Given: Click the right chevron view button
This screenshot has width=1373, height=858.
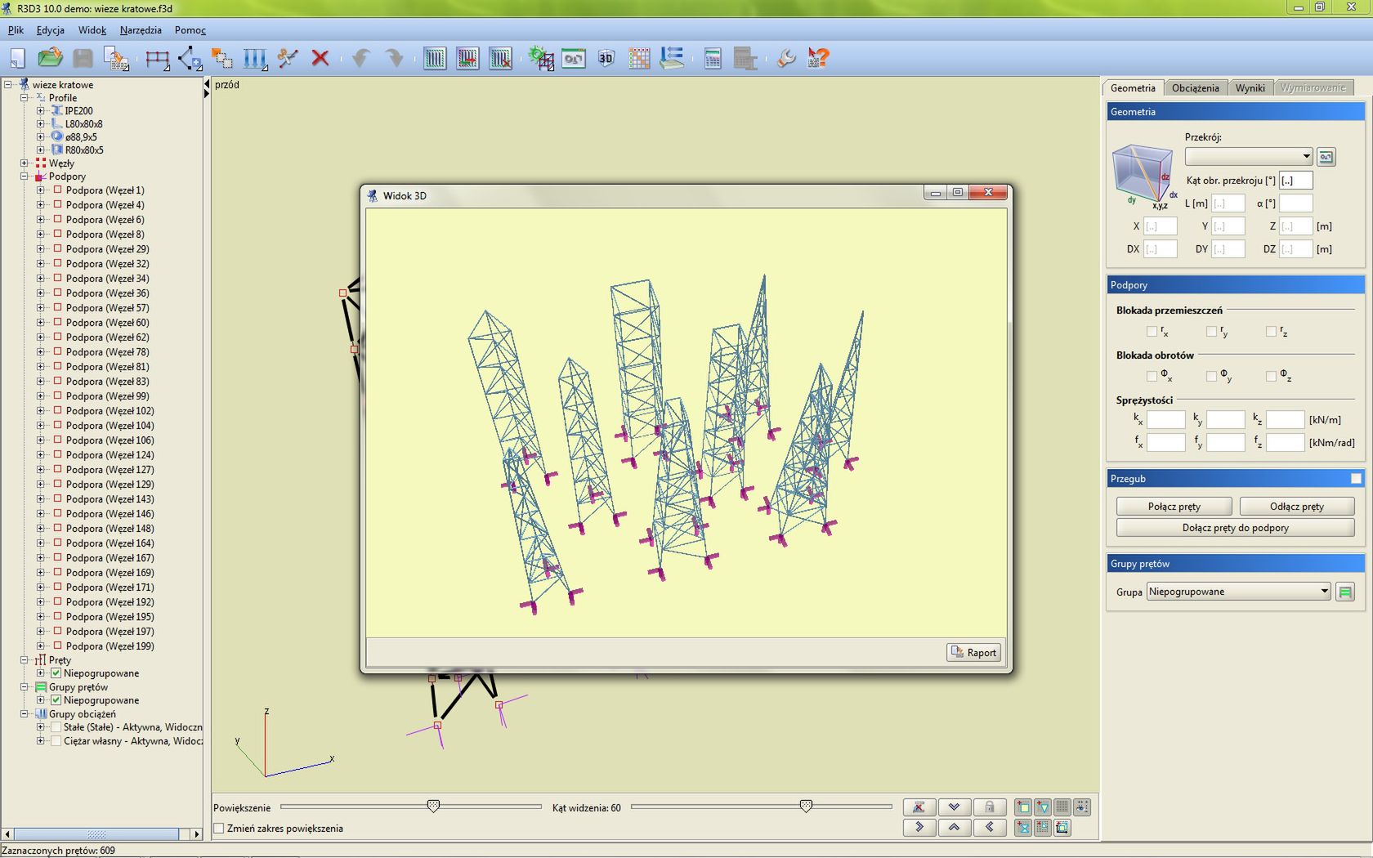Looking at the screenshot, I should [919, 827].
